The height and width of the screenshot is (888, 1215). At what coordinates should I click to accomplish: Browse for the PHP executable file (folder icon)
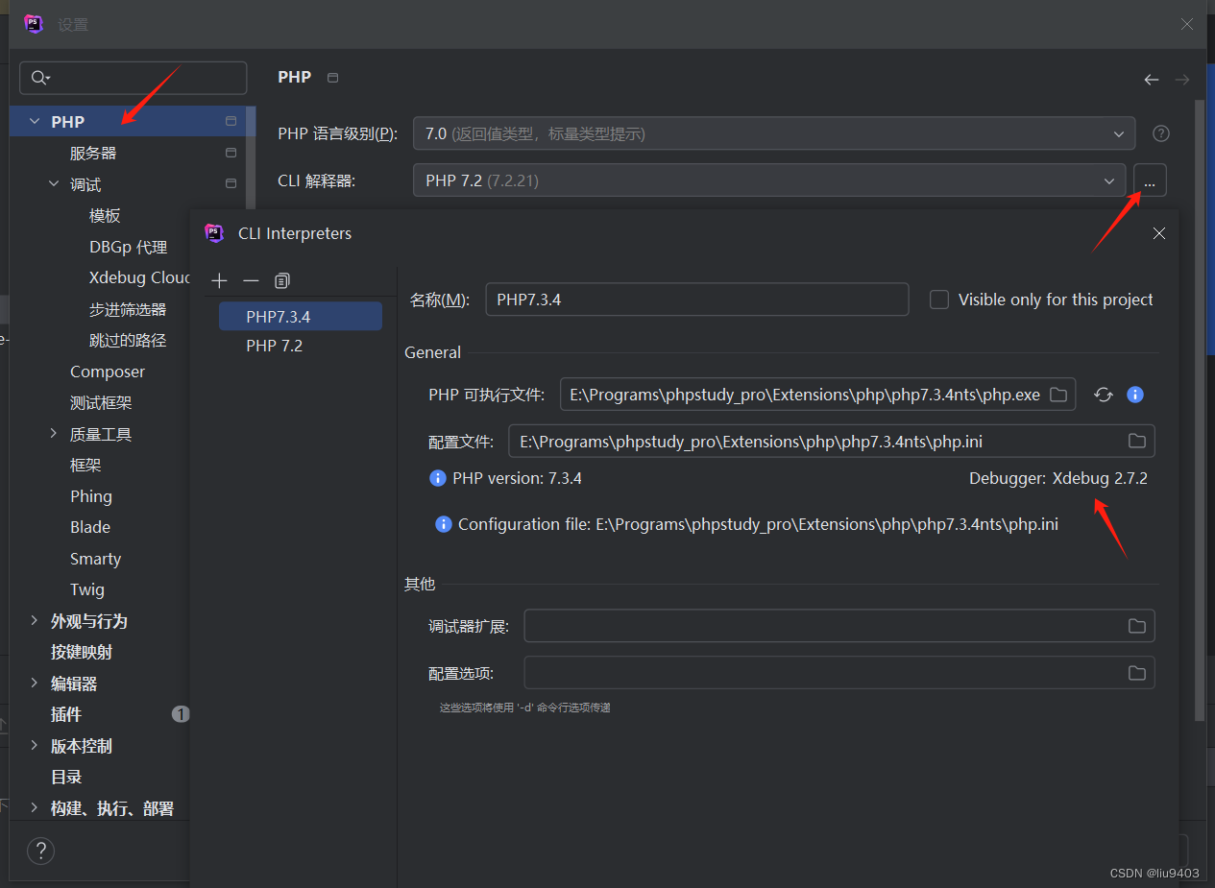pyautogui.click(x=1058, y=395)
